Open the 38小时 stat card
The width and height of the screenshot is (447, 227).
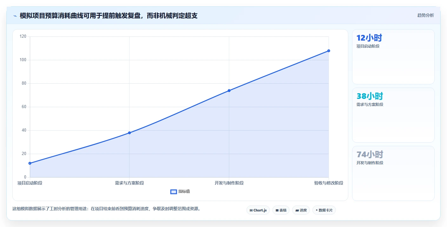pyautogui.click(x=393, y=115)
